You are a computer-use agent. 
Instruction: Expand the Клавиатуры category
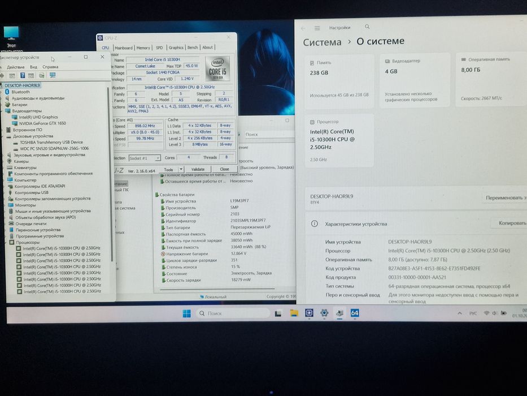4,167
